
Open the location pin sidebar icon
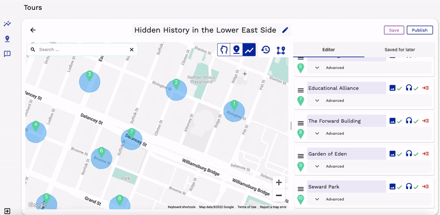7,38
